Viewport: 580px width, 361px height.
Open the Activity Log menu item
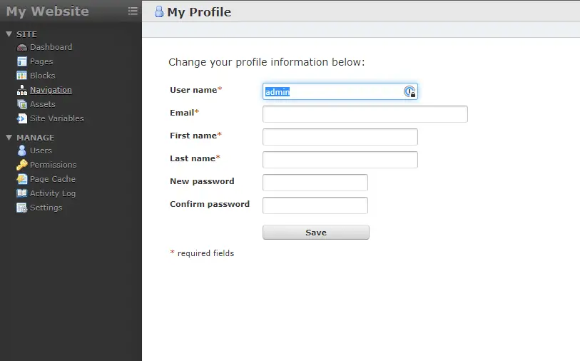click(x=52, y=193)
